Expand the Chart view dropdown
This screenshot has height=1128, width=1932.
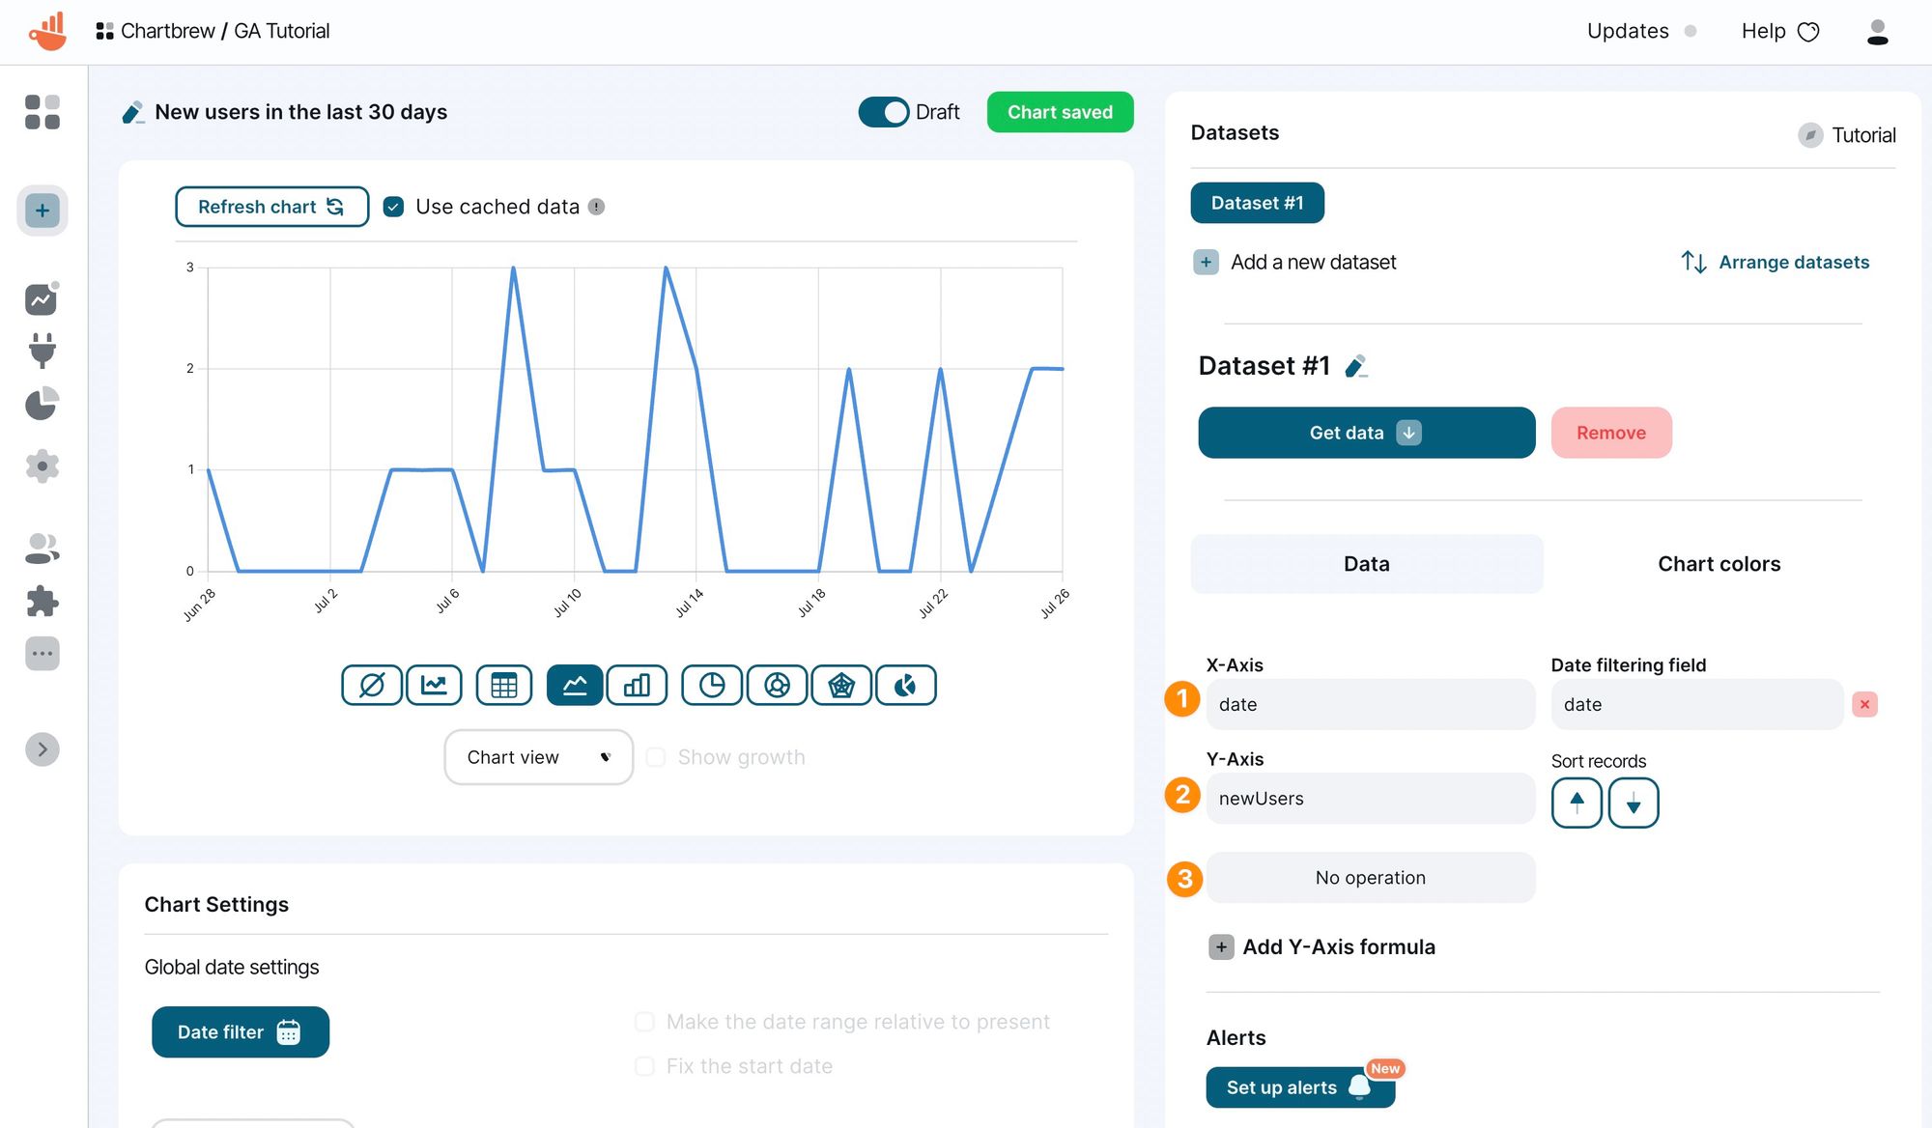tap(538, 754)
